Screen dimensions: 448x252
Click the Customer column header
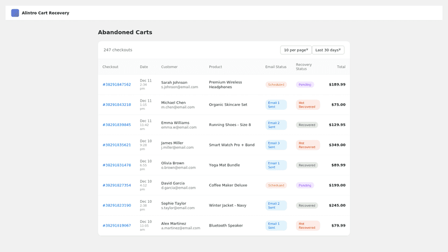169,67
